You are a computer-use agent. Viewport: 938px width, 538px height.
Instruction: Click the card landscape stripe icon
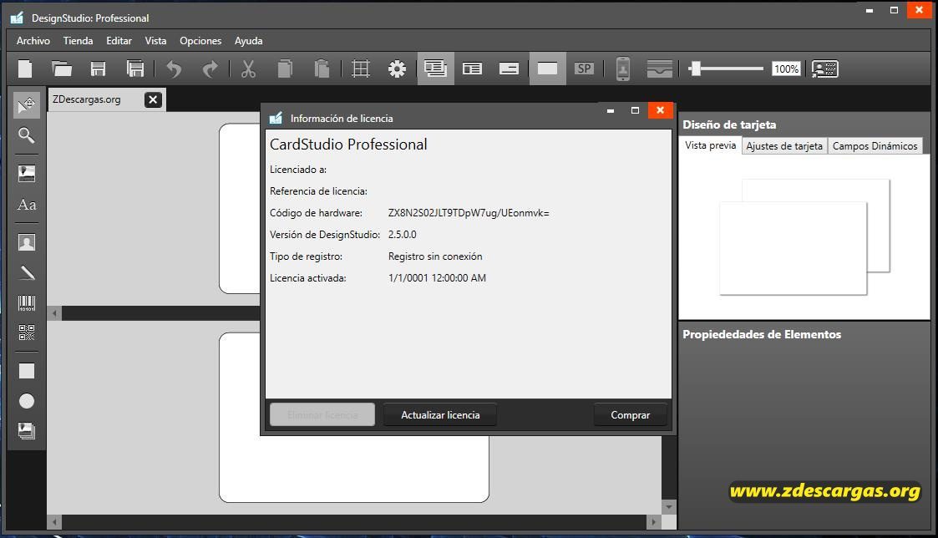tap(659, 69)
